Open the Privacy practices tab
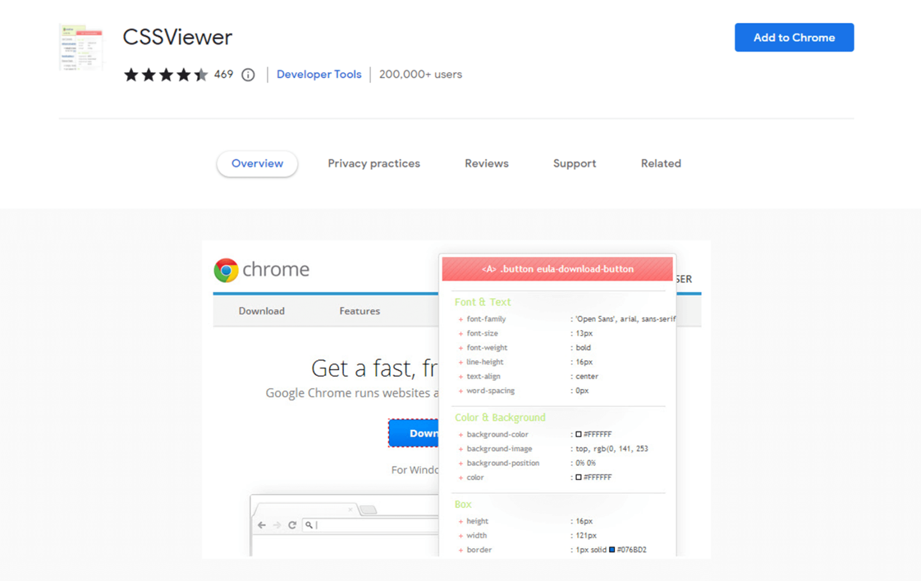Screen dimensions: 921x581 374,163
